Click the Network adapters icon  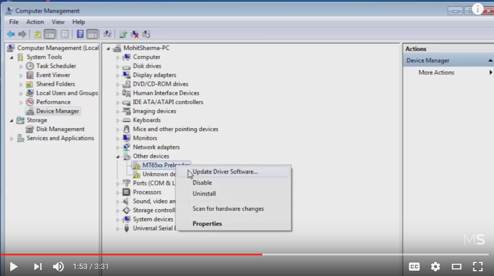click(x=126, y=147)
